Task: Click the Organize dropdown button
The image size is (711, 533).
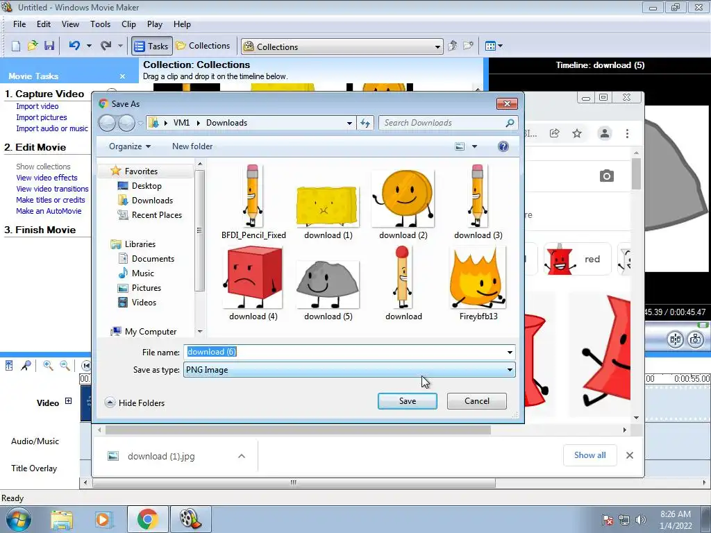Action: [x=130, y=146]
